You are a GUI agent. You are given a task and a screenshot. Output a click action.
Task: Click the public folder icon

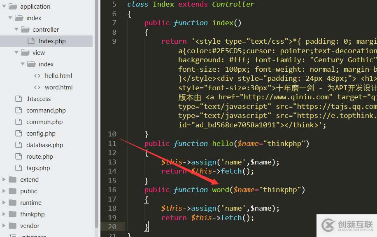coord(12,191)
